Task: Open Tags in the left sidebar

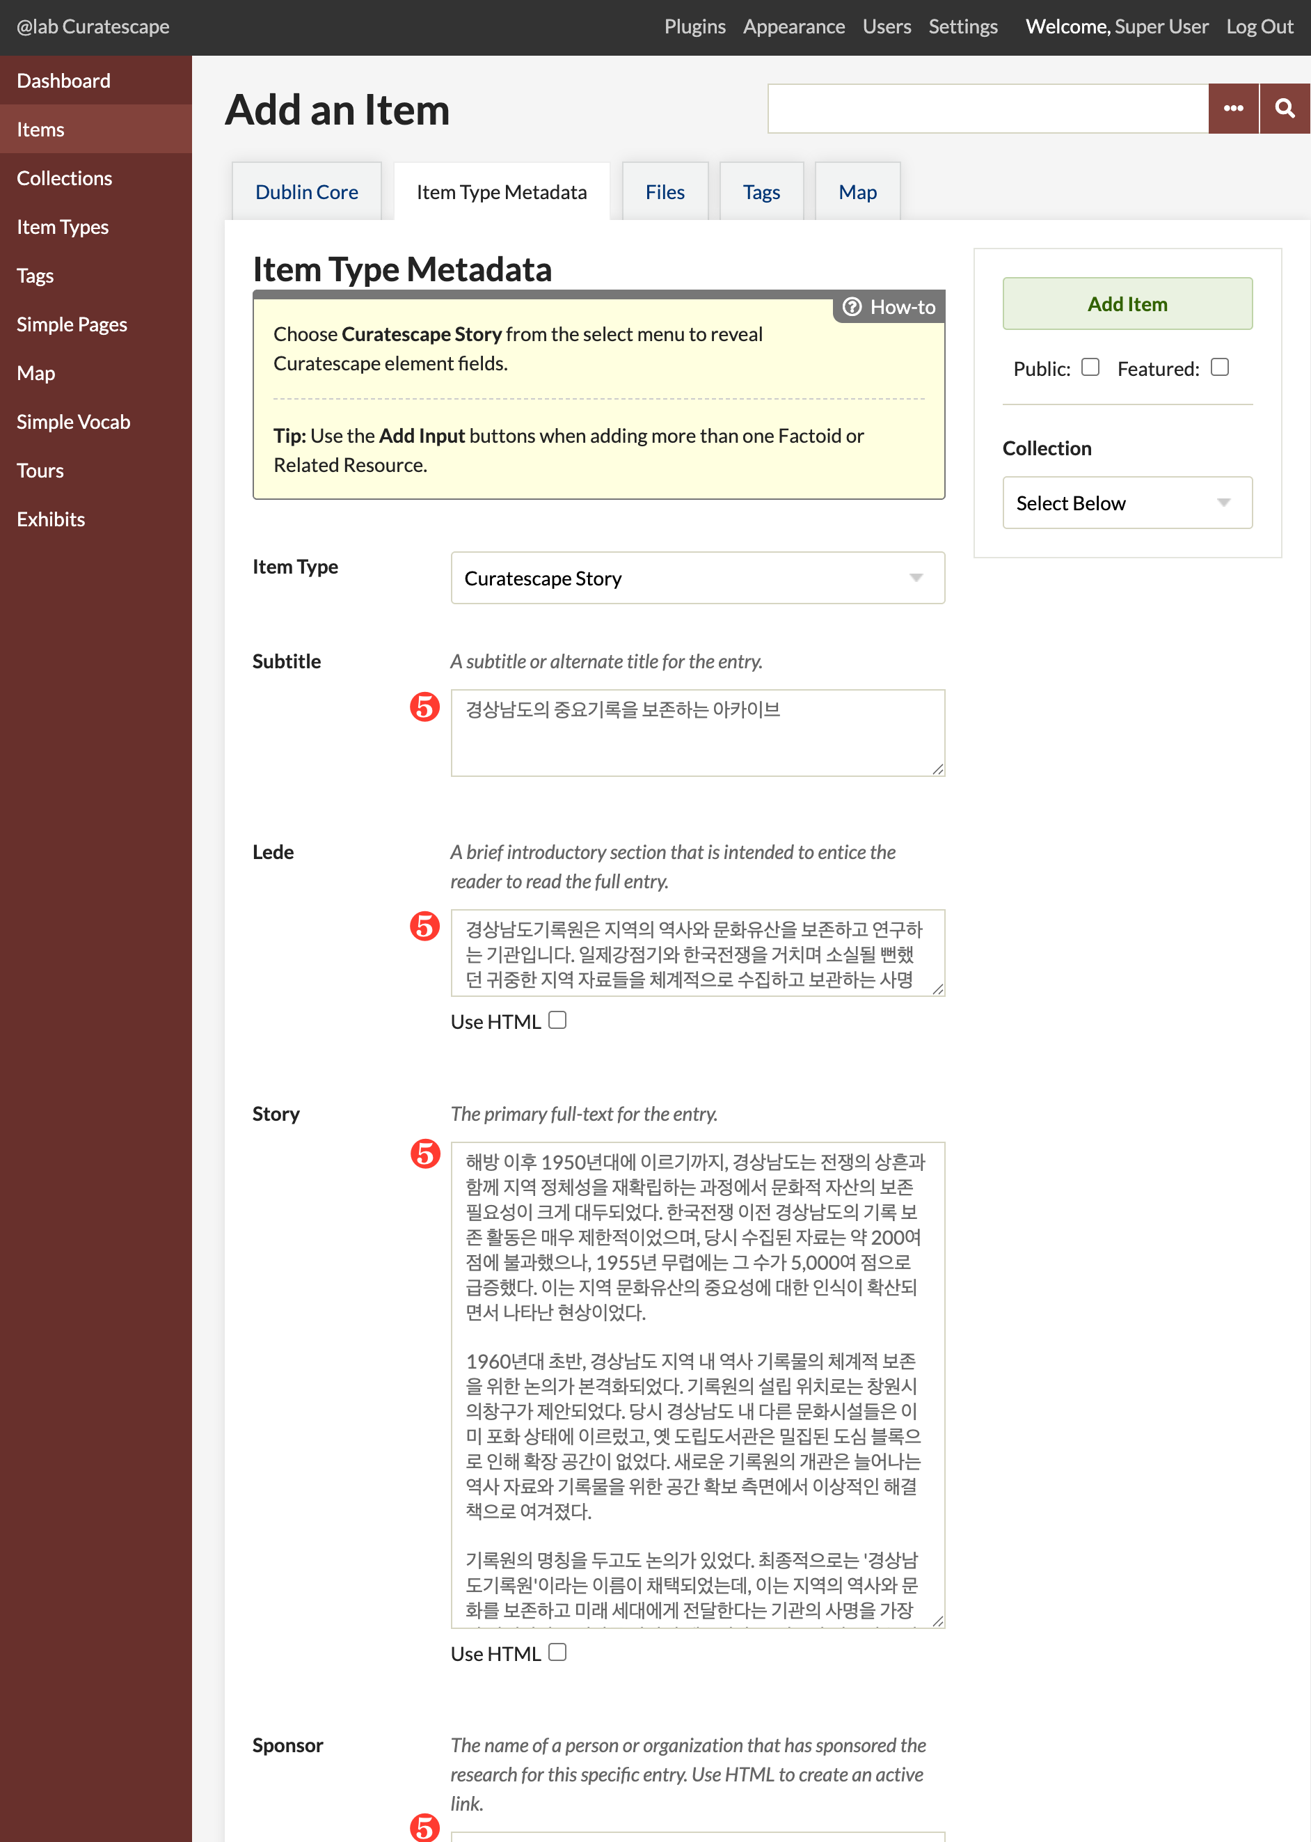Action: (96, 276)
